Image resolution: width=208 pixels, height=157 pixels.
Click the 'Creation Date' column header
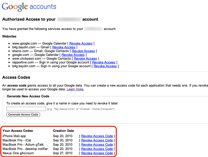(x=63, y=131)
